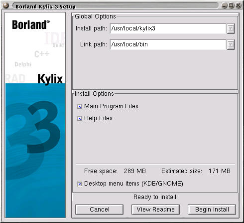Maximize the Kylix 3 Setup window
This screenshot has height=223, width=244.
coord(232,5)
